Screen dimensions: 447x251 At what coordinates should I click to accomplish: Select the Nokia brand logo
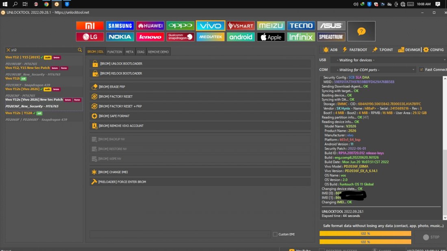(120, 37)
